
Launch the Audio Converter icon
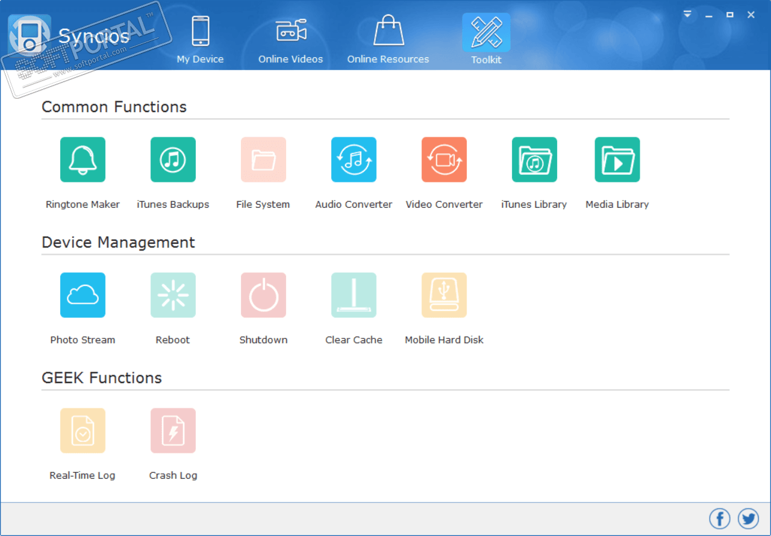354,160
